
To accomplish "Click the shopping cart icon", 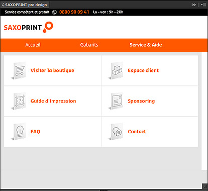I will (x=19, y=70).
